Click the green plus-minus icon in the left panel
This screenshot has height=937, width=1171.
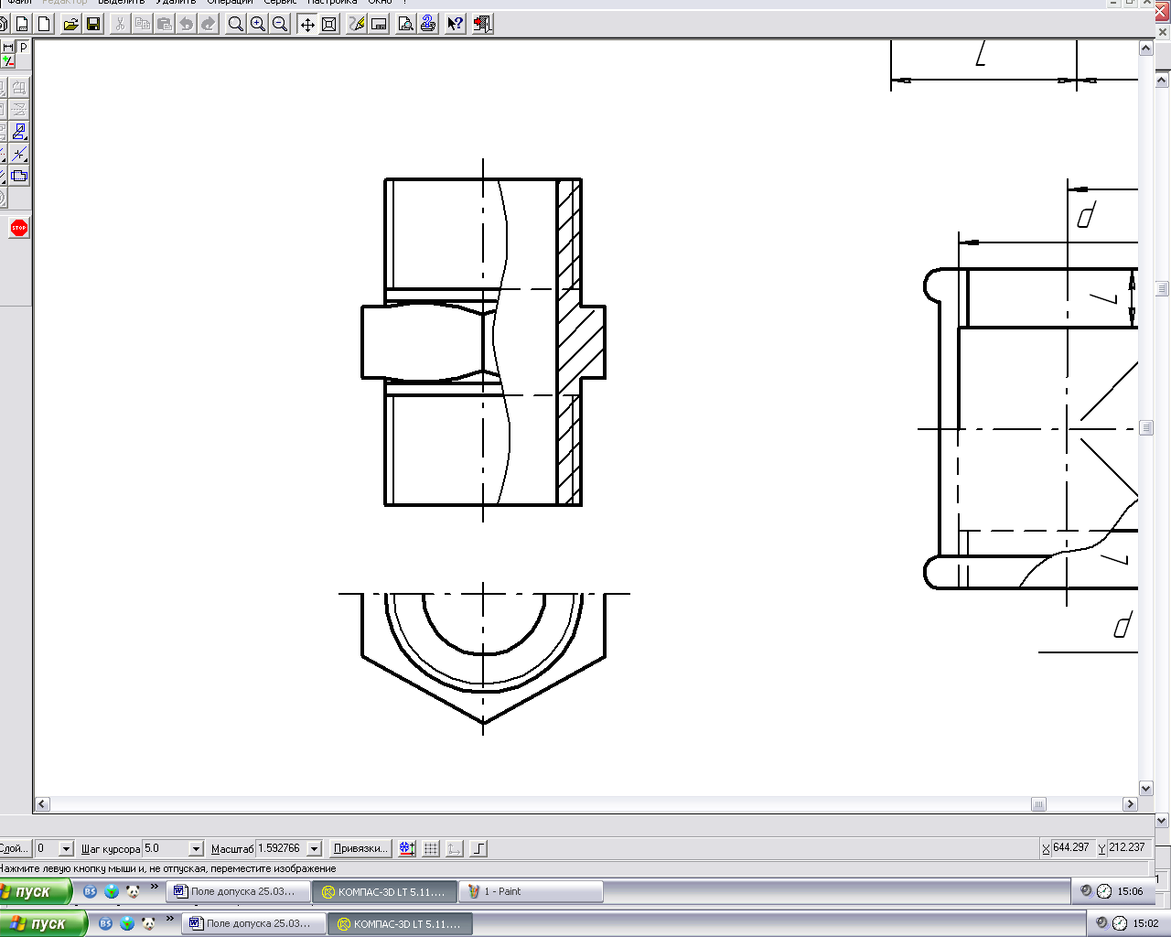coord(7,61)
